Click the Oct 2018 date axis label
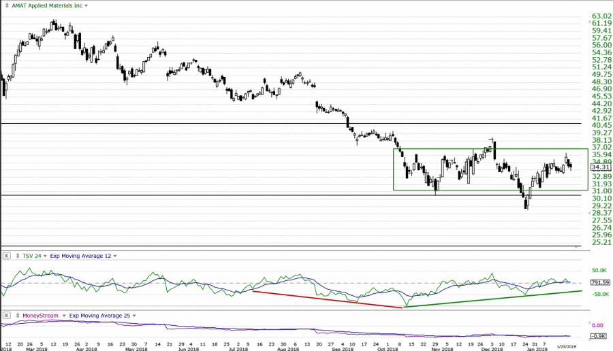Screen dimensions: 613x351 pyautogui.click(x=388, y=349)
